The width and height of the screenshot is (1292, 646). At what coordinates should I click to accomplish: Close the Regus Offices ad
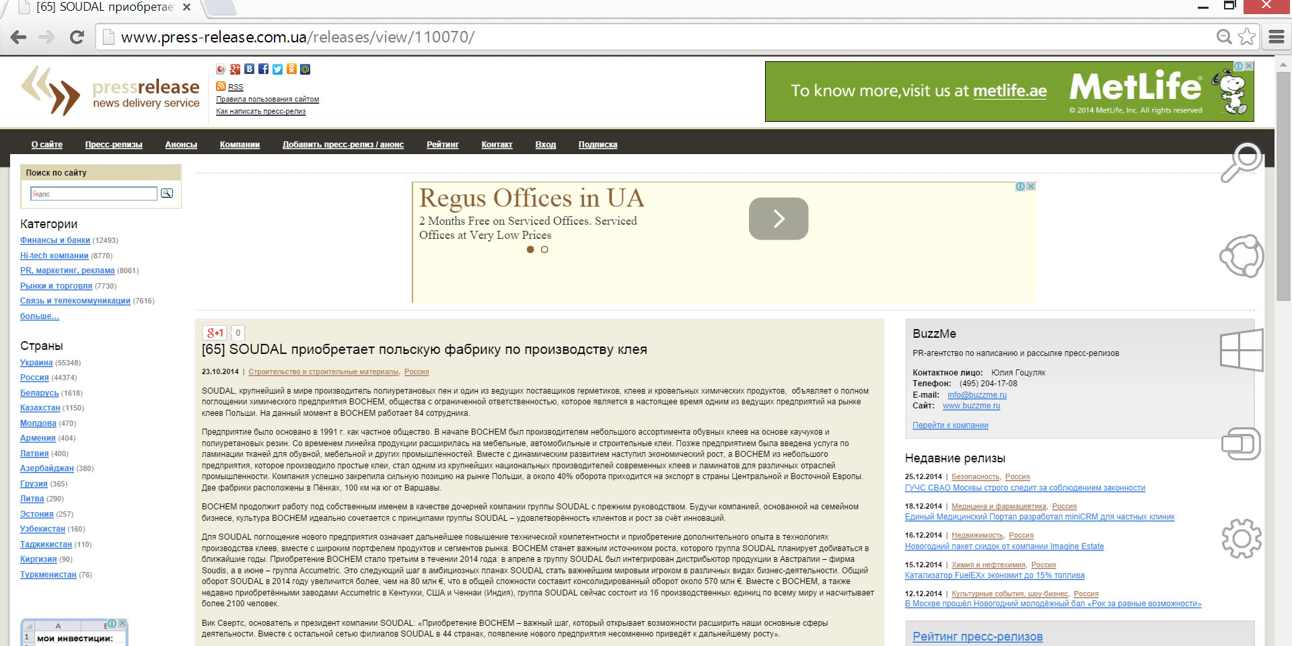click(1031, 186)
